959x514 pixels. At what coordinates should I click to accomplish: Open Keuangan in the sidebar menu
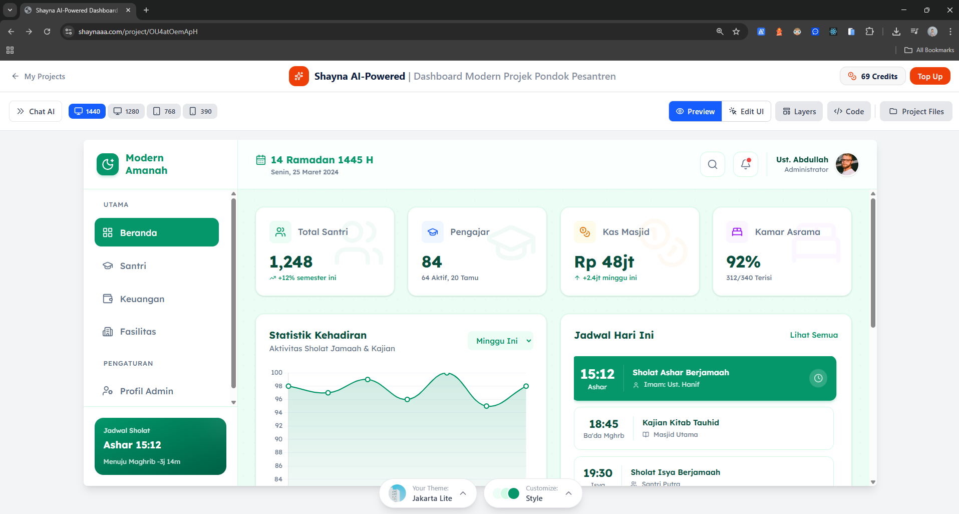coord(142,299)
